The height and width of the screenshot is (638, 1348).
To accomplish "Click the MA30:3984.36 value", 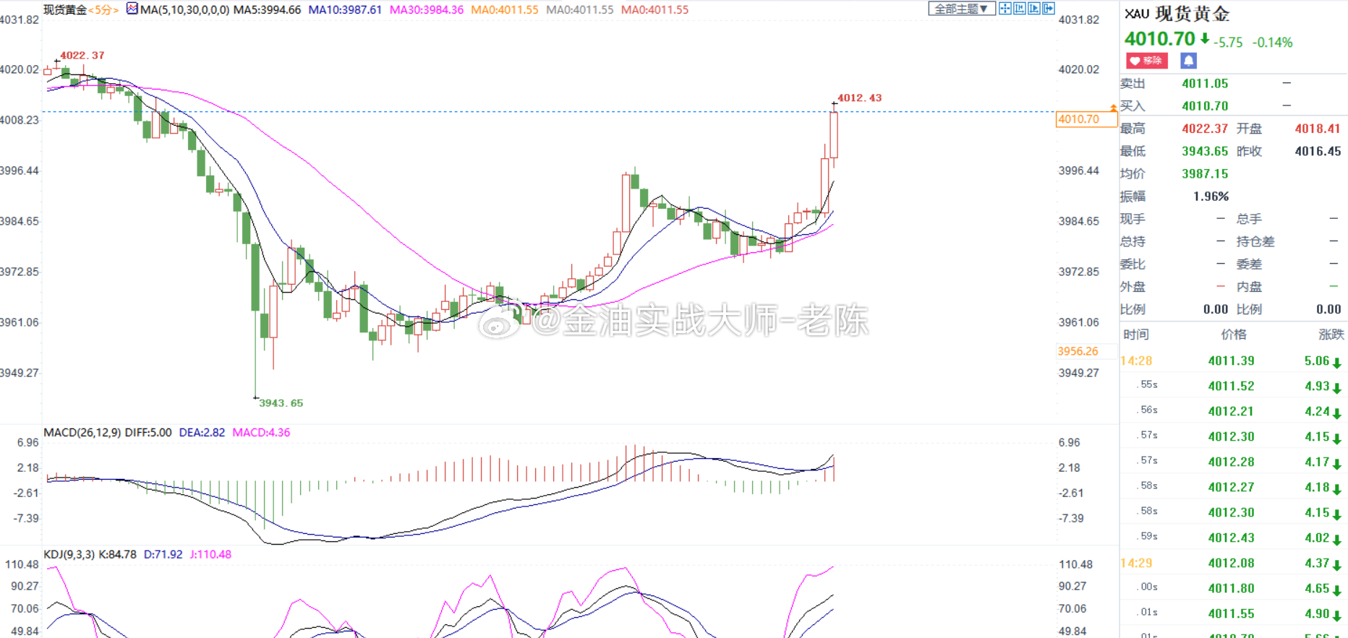I will [x=427, y=10].
